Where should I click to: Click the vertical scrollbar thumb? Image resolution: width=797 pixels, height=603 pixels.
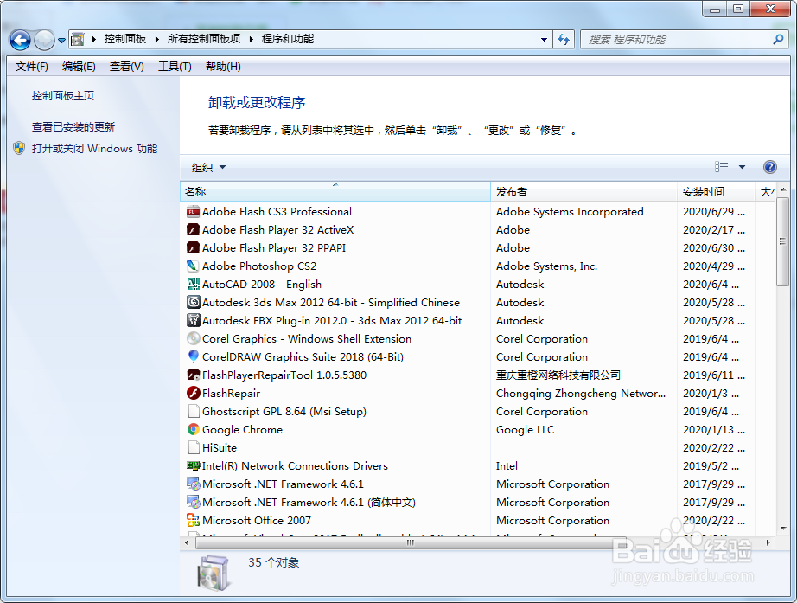point(783,241)
